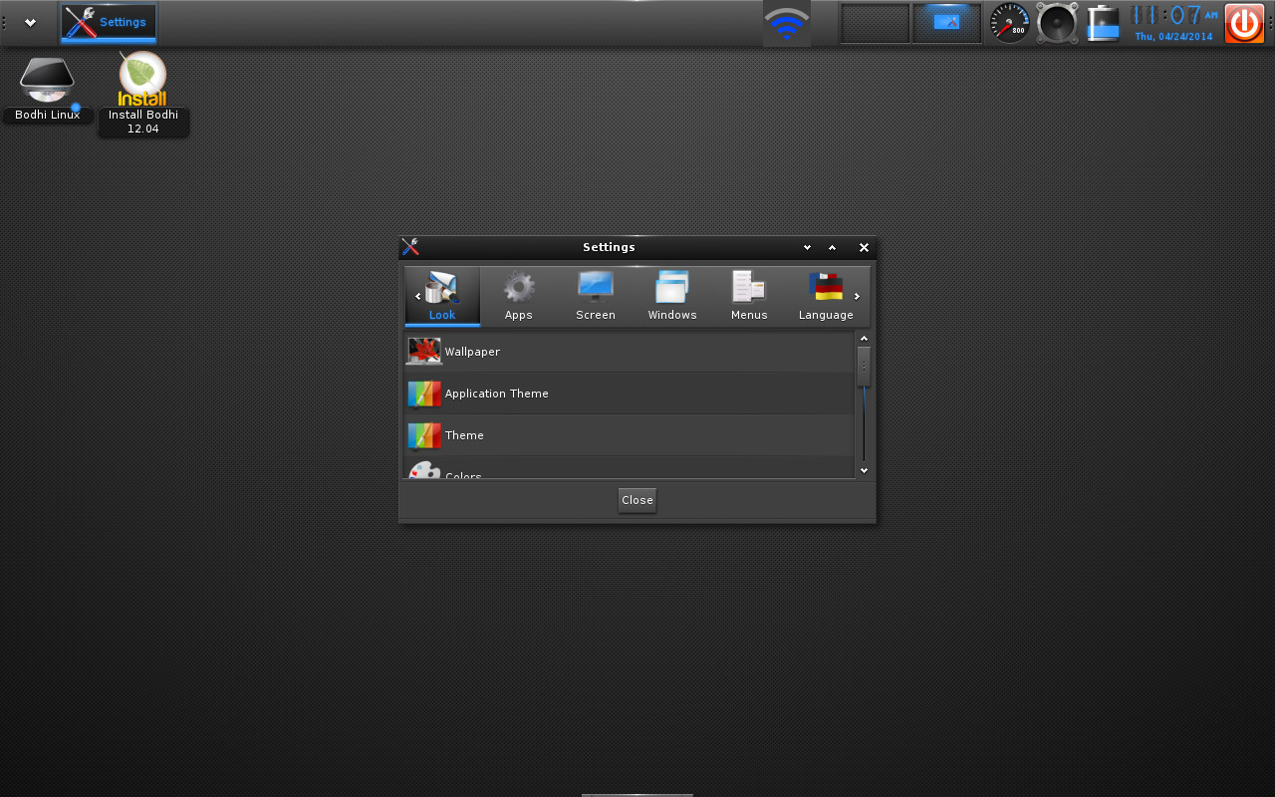The width and height of the screenshot is (1275, 797).
Task: Select the second virtual desktop in pager
Action: tap(947, 23)
